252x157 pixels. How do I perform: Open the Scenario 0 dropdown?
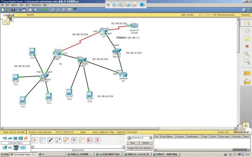[142, 138]
